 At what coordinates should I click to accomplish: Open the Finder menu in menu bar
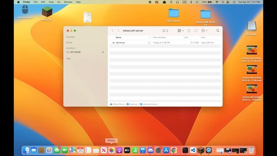(26, 2)
